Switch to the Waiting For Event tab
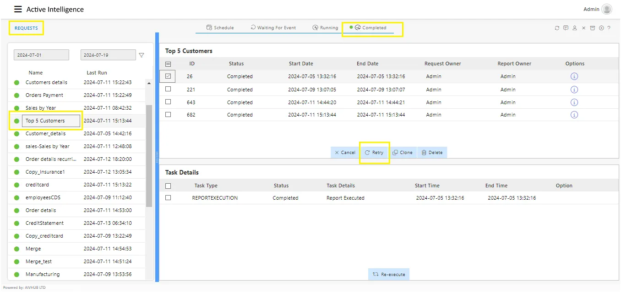621x292 pixels. click(x=273, y=28)
